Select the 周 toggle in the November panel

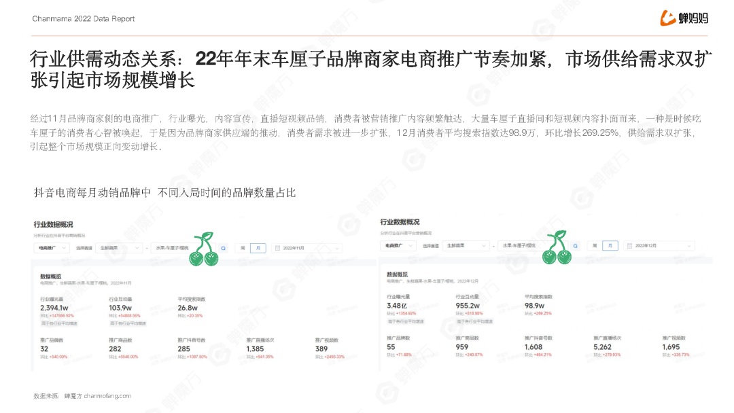(243, 248)
